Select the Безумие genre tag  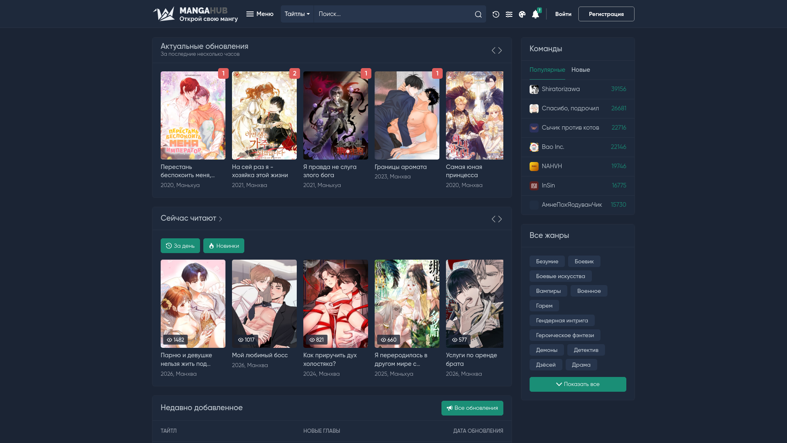[x=547, y=261]
